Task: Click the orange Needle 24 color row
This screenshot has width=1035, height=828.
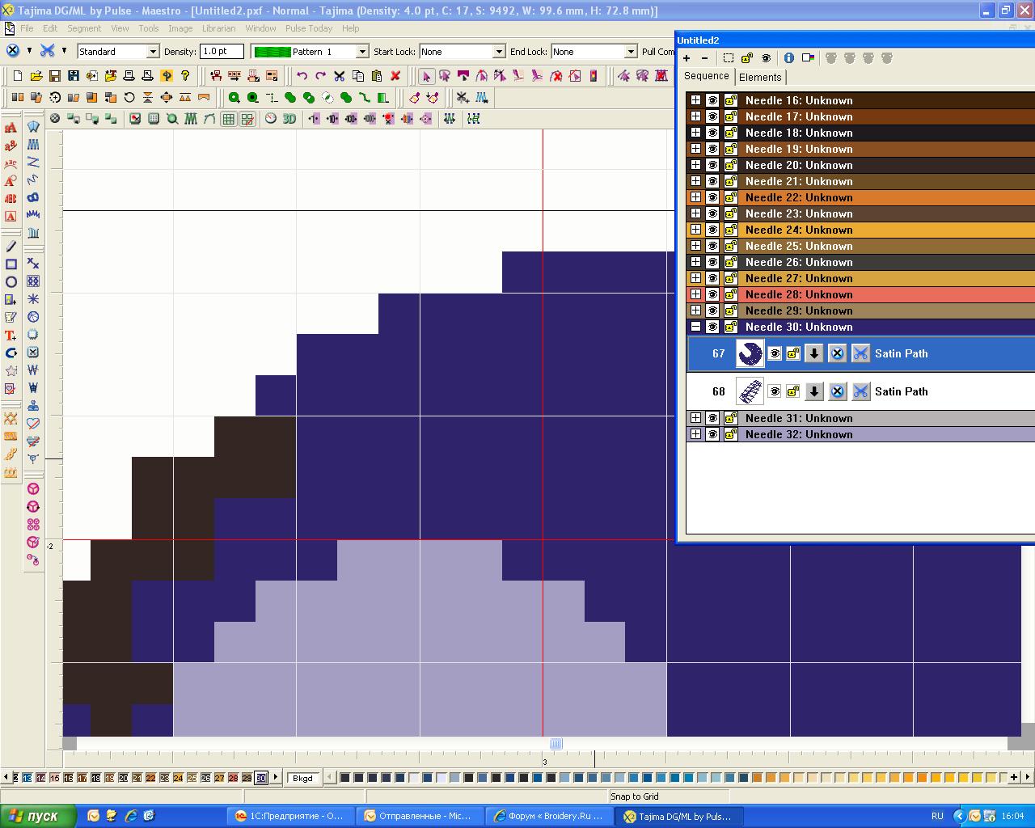Action: [889, 230]
